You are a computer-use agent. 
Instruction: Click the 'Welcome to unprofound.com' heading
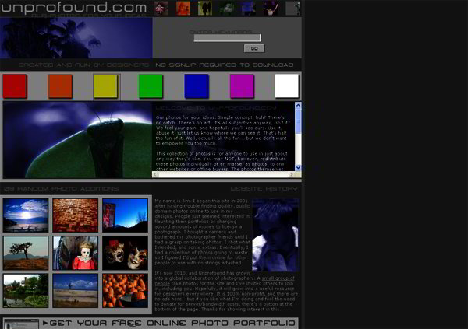(x=216, y=108)
